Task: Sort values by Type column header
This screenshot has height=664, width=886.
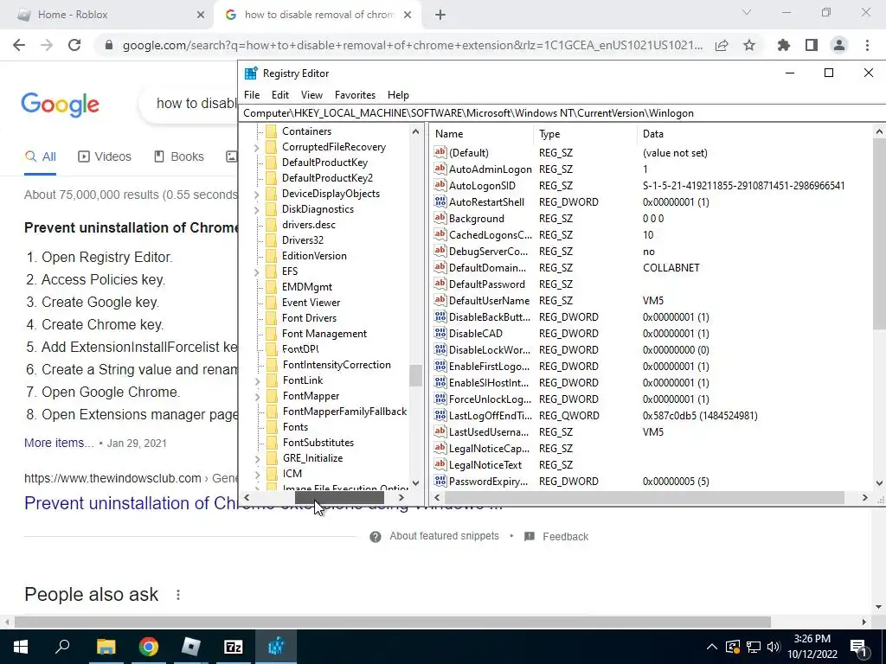Action: 586,134
